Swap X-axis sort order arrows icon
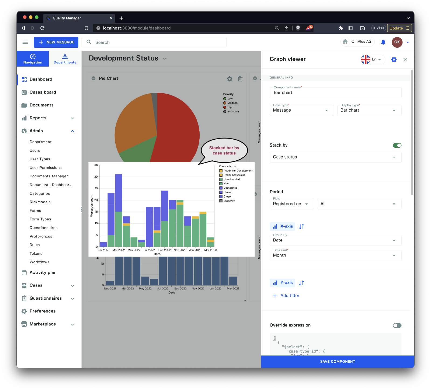Screen dimensions: 431x390 [x=301, y=227]
